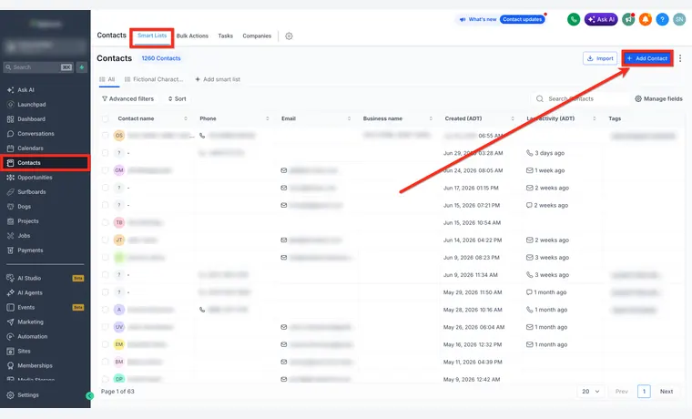The image size is (692, 419).
Task: Click the purple Ask AI button
Action: (601, 19)
